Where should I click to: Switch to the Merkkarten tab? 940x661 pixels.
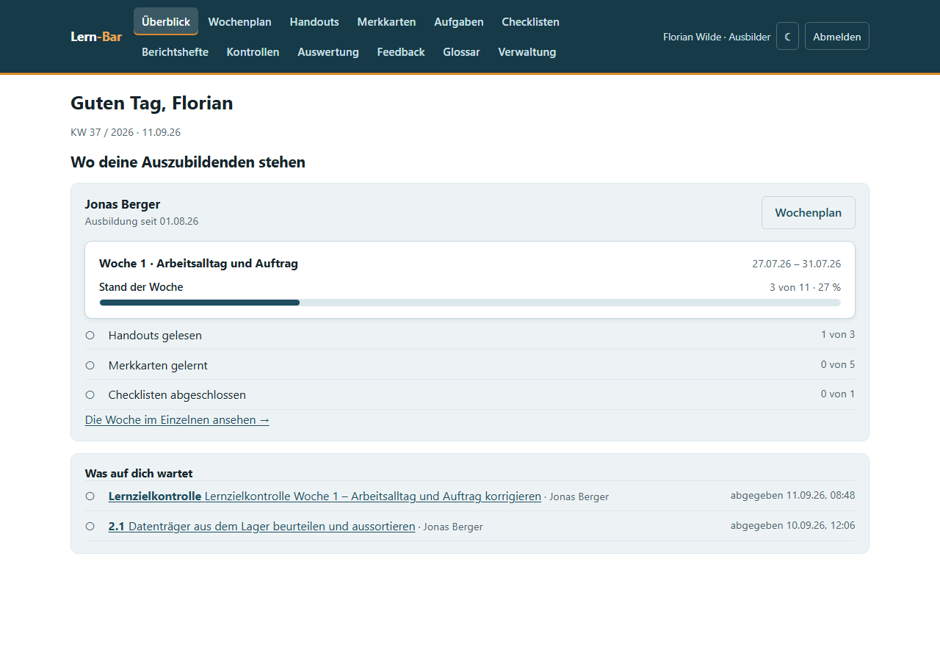[386, 21]
